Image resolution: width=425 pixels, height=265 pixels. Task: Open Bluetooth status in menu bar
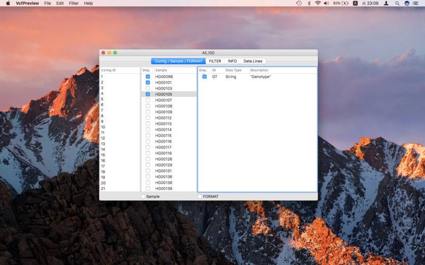click(x=309, y=3)
